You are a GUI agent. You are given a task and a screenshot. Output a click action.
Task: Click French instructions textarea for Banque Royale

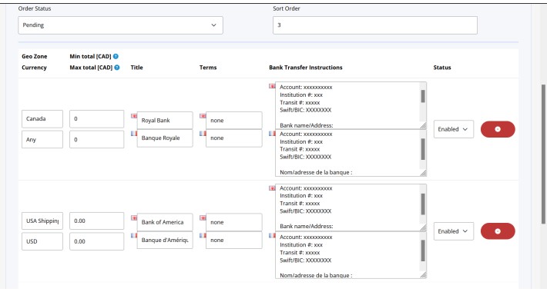(351, 153)
